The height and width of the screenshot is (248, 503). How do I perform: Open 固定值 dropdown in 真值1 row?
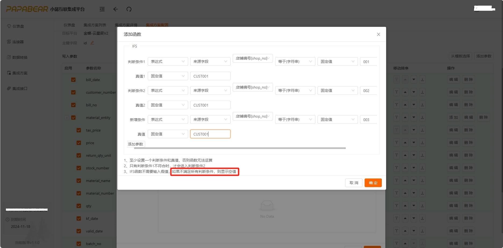tap(168, 76)
